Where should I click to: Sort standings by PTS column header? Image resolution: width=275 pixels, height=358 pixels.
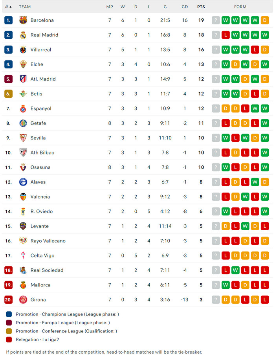click(201, 7)
